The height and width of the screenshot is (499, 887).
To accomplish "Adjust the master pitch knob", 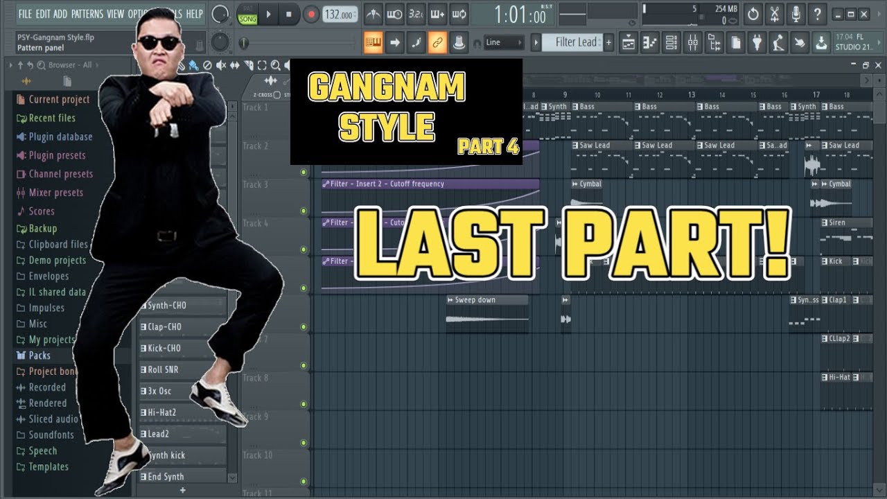I will (220, 43).
